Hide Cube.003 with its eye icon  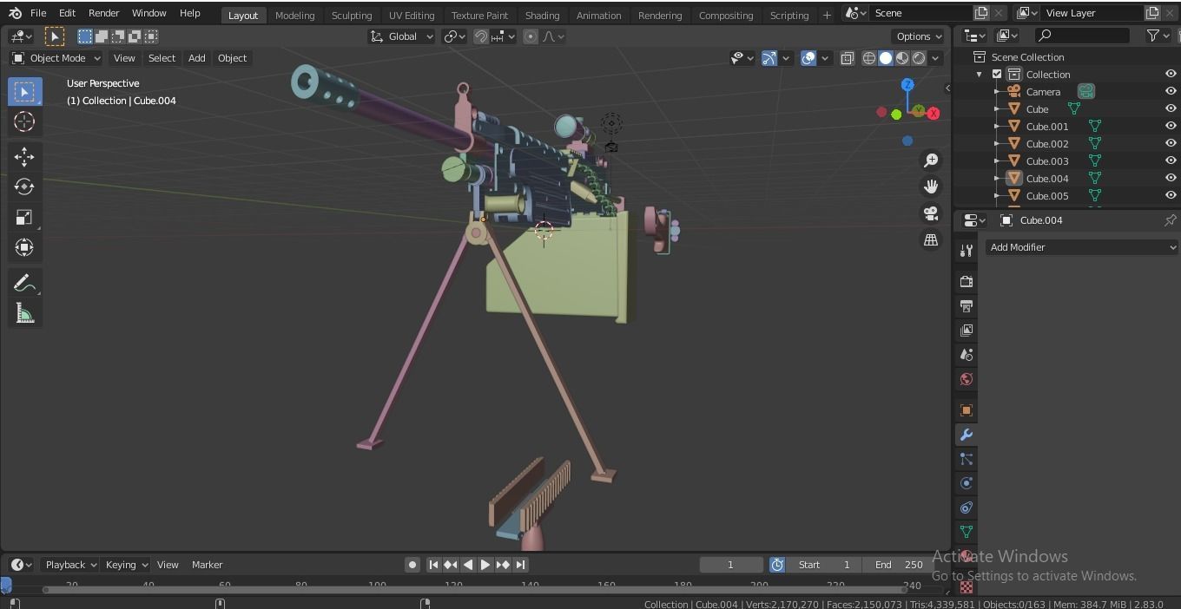tap(1171, 160)
